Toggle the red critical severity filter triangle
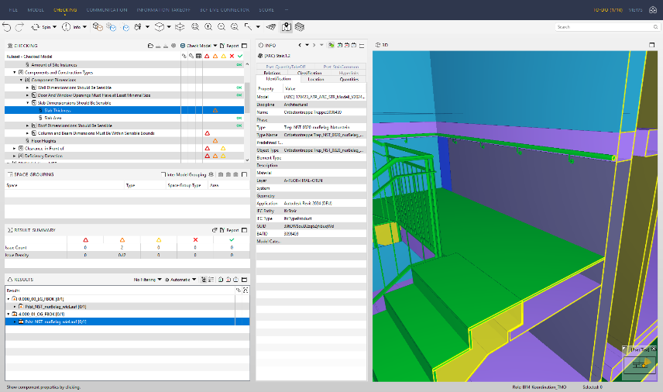Viewport: 663px width, 392px height. [207, 56]
